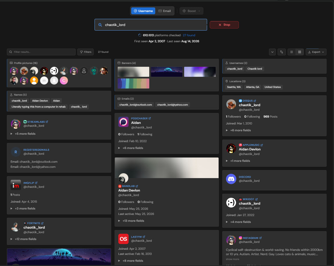Viewport: 334px width, 266px height.
Task: Open the DISCORD platform link
Action: click(245, 177)
